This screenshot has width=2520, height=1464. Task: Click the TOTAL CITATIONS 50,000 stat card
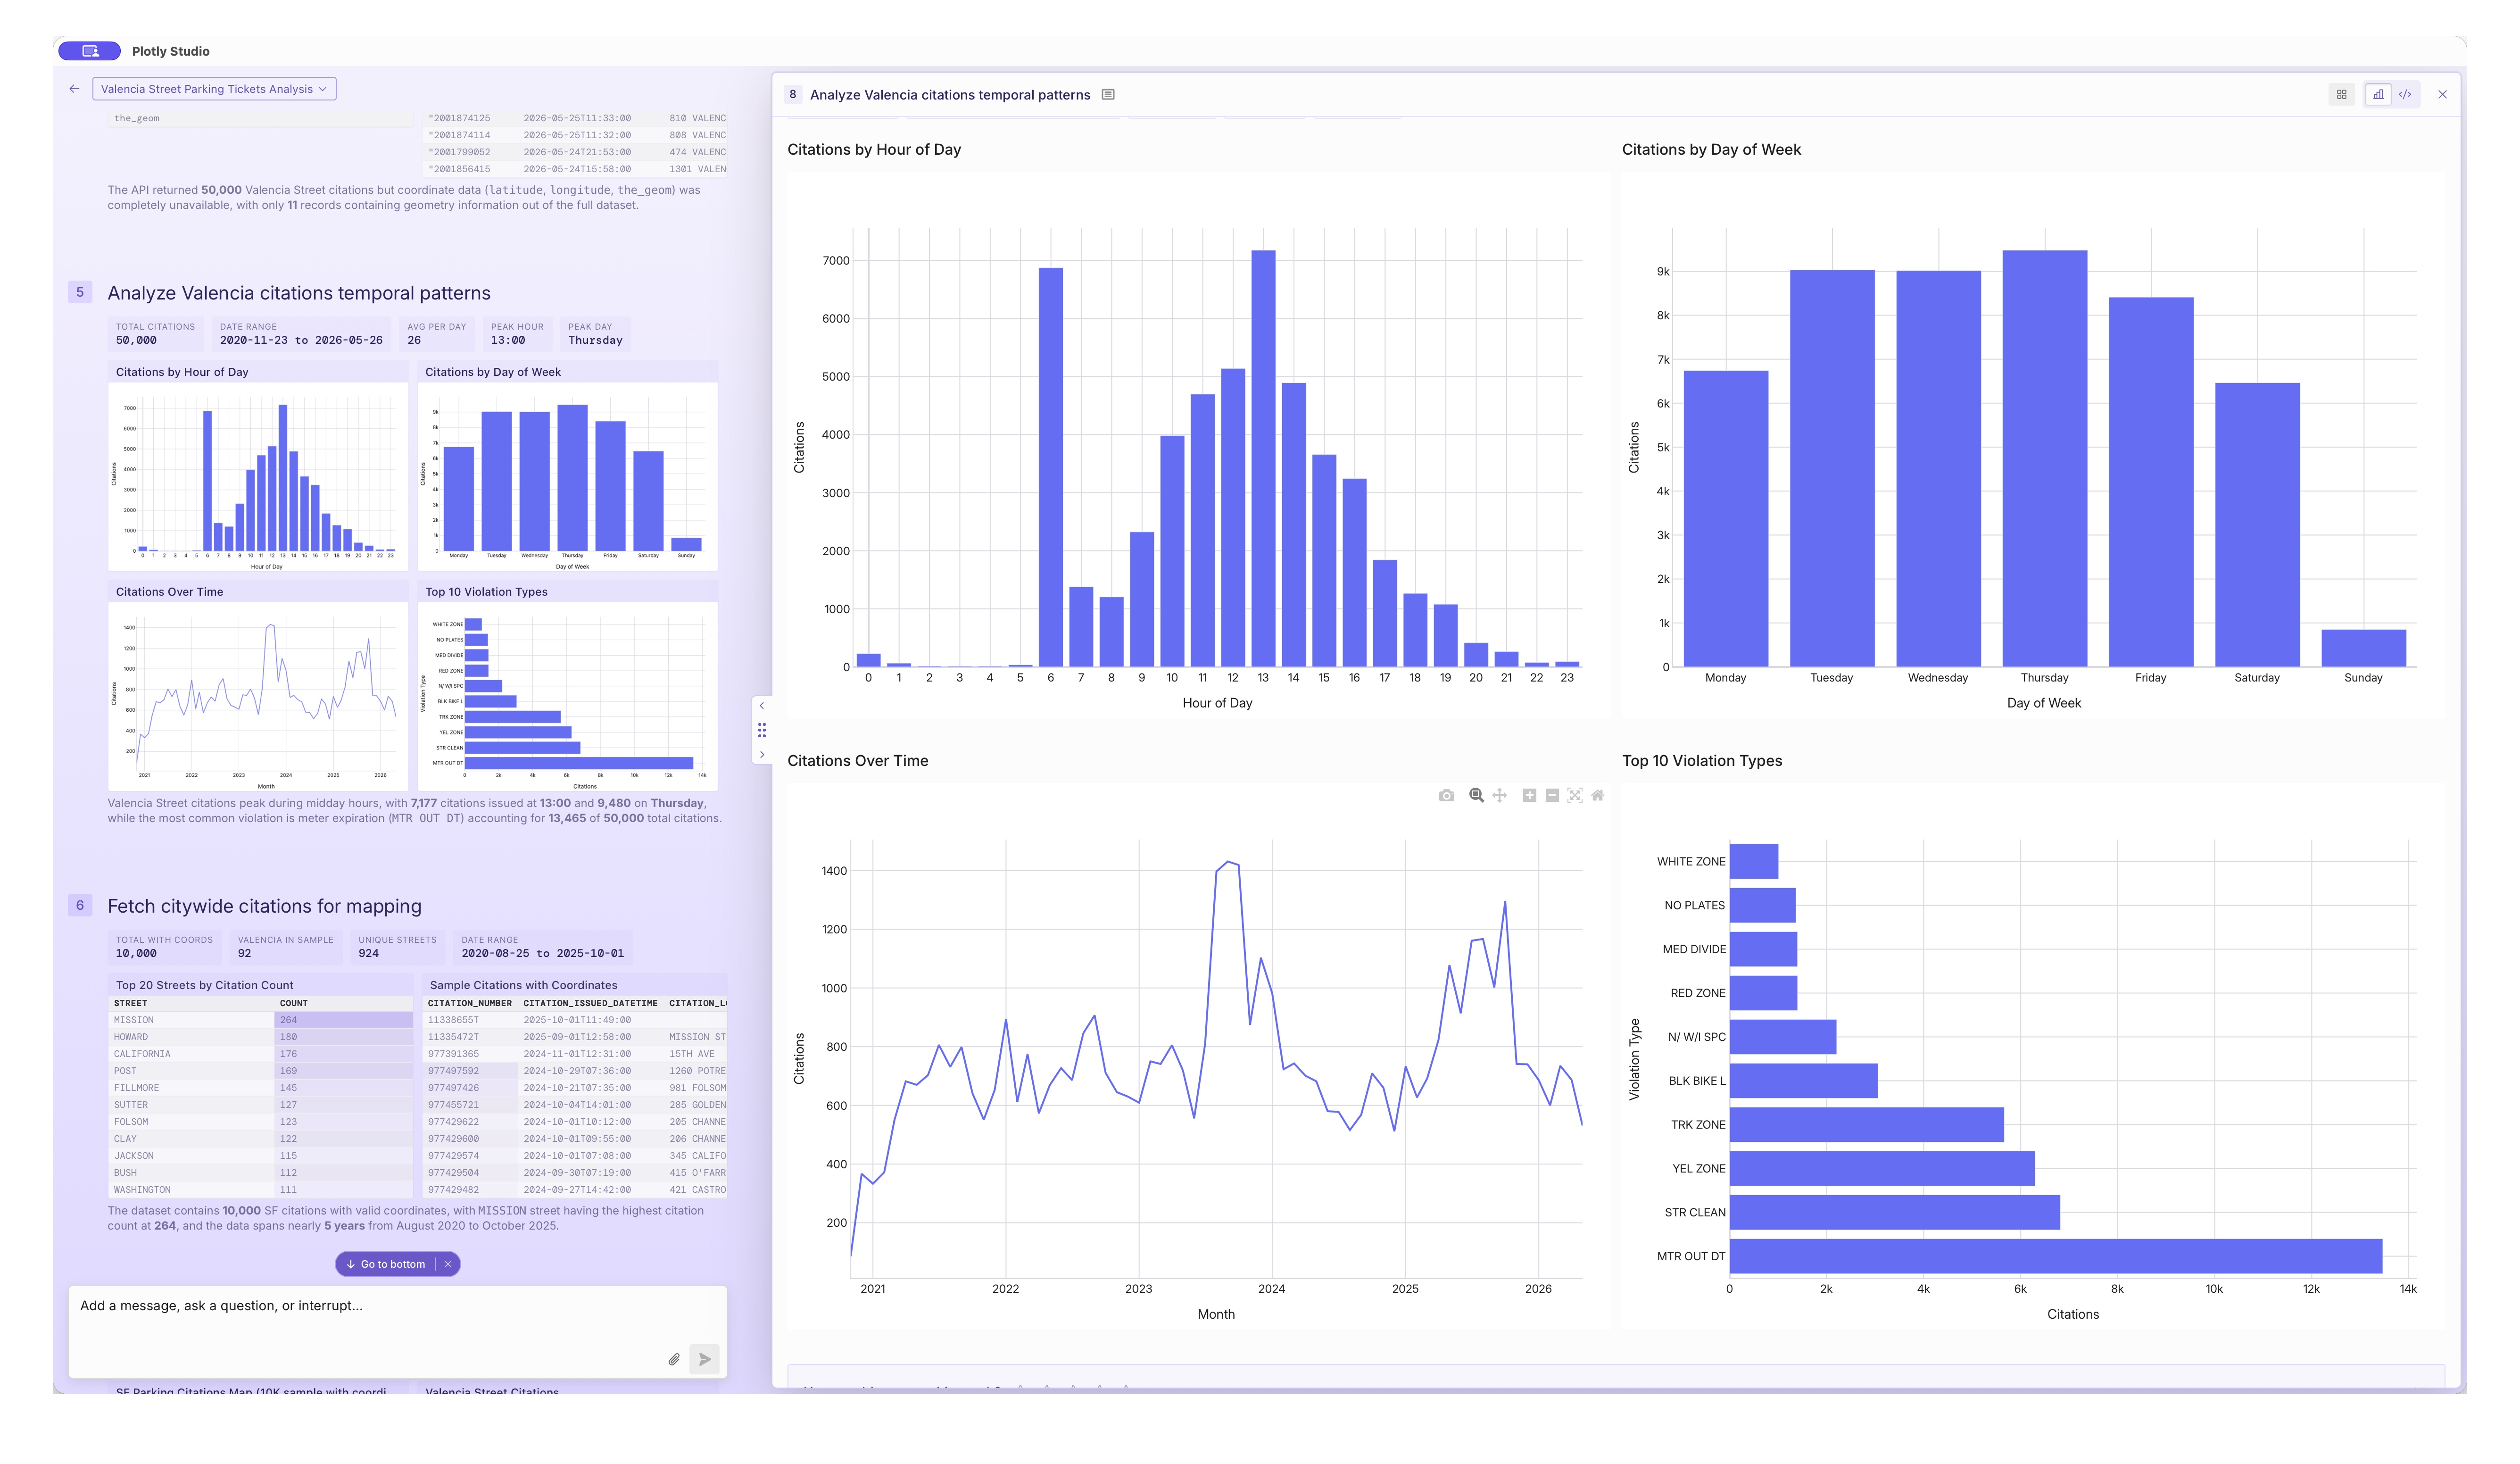155,334
